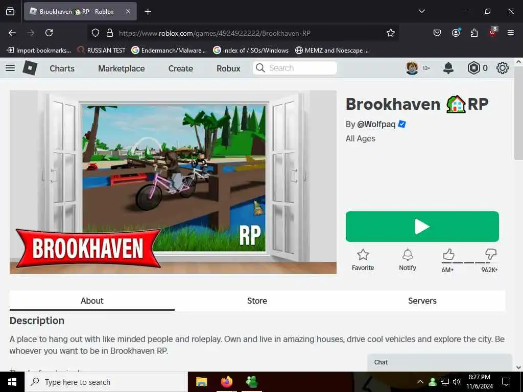Open the Roblox notifications bell
Image resolution: width=523 pixels, height=392 pixels.
(x=448, y=68)
